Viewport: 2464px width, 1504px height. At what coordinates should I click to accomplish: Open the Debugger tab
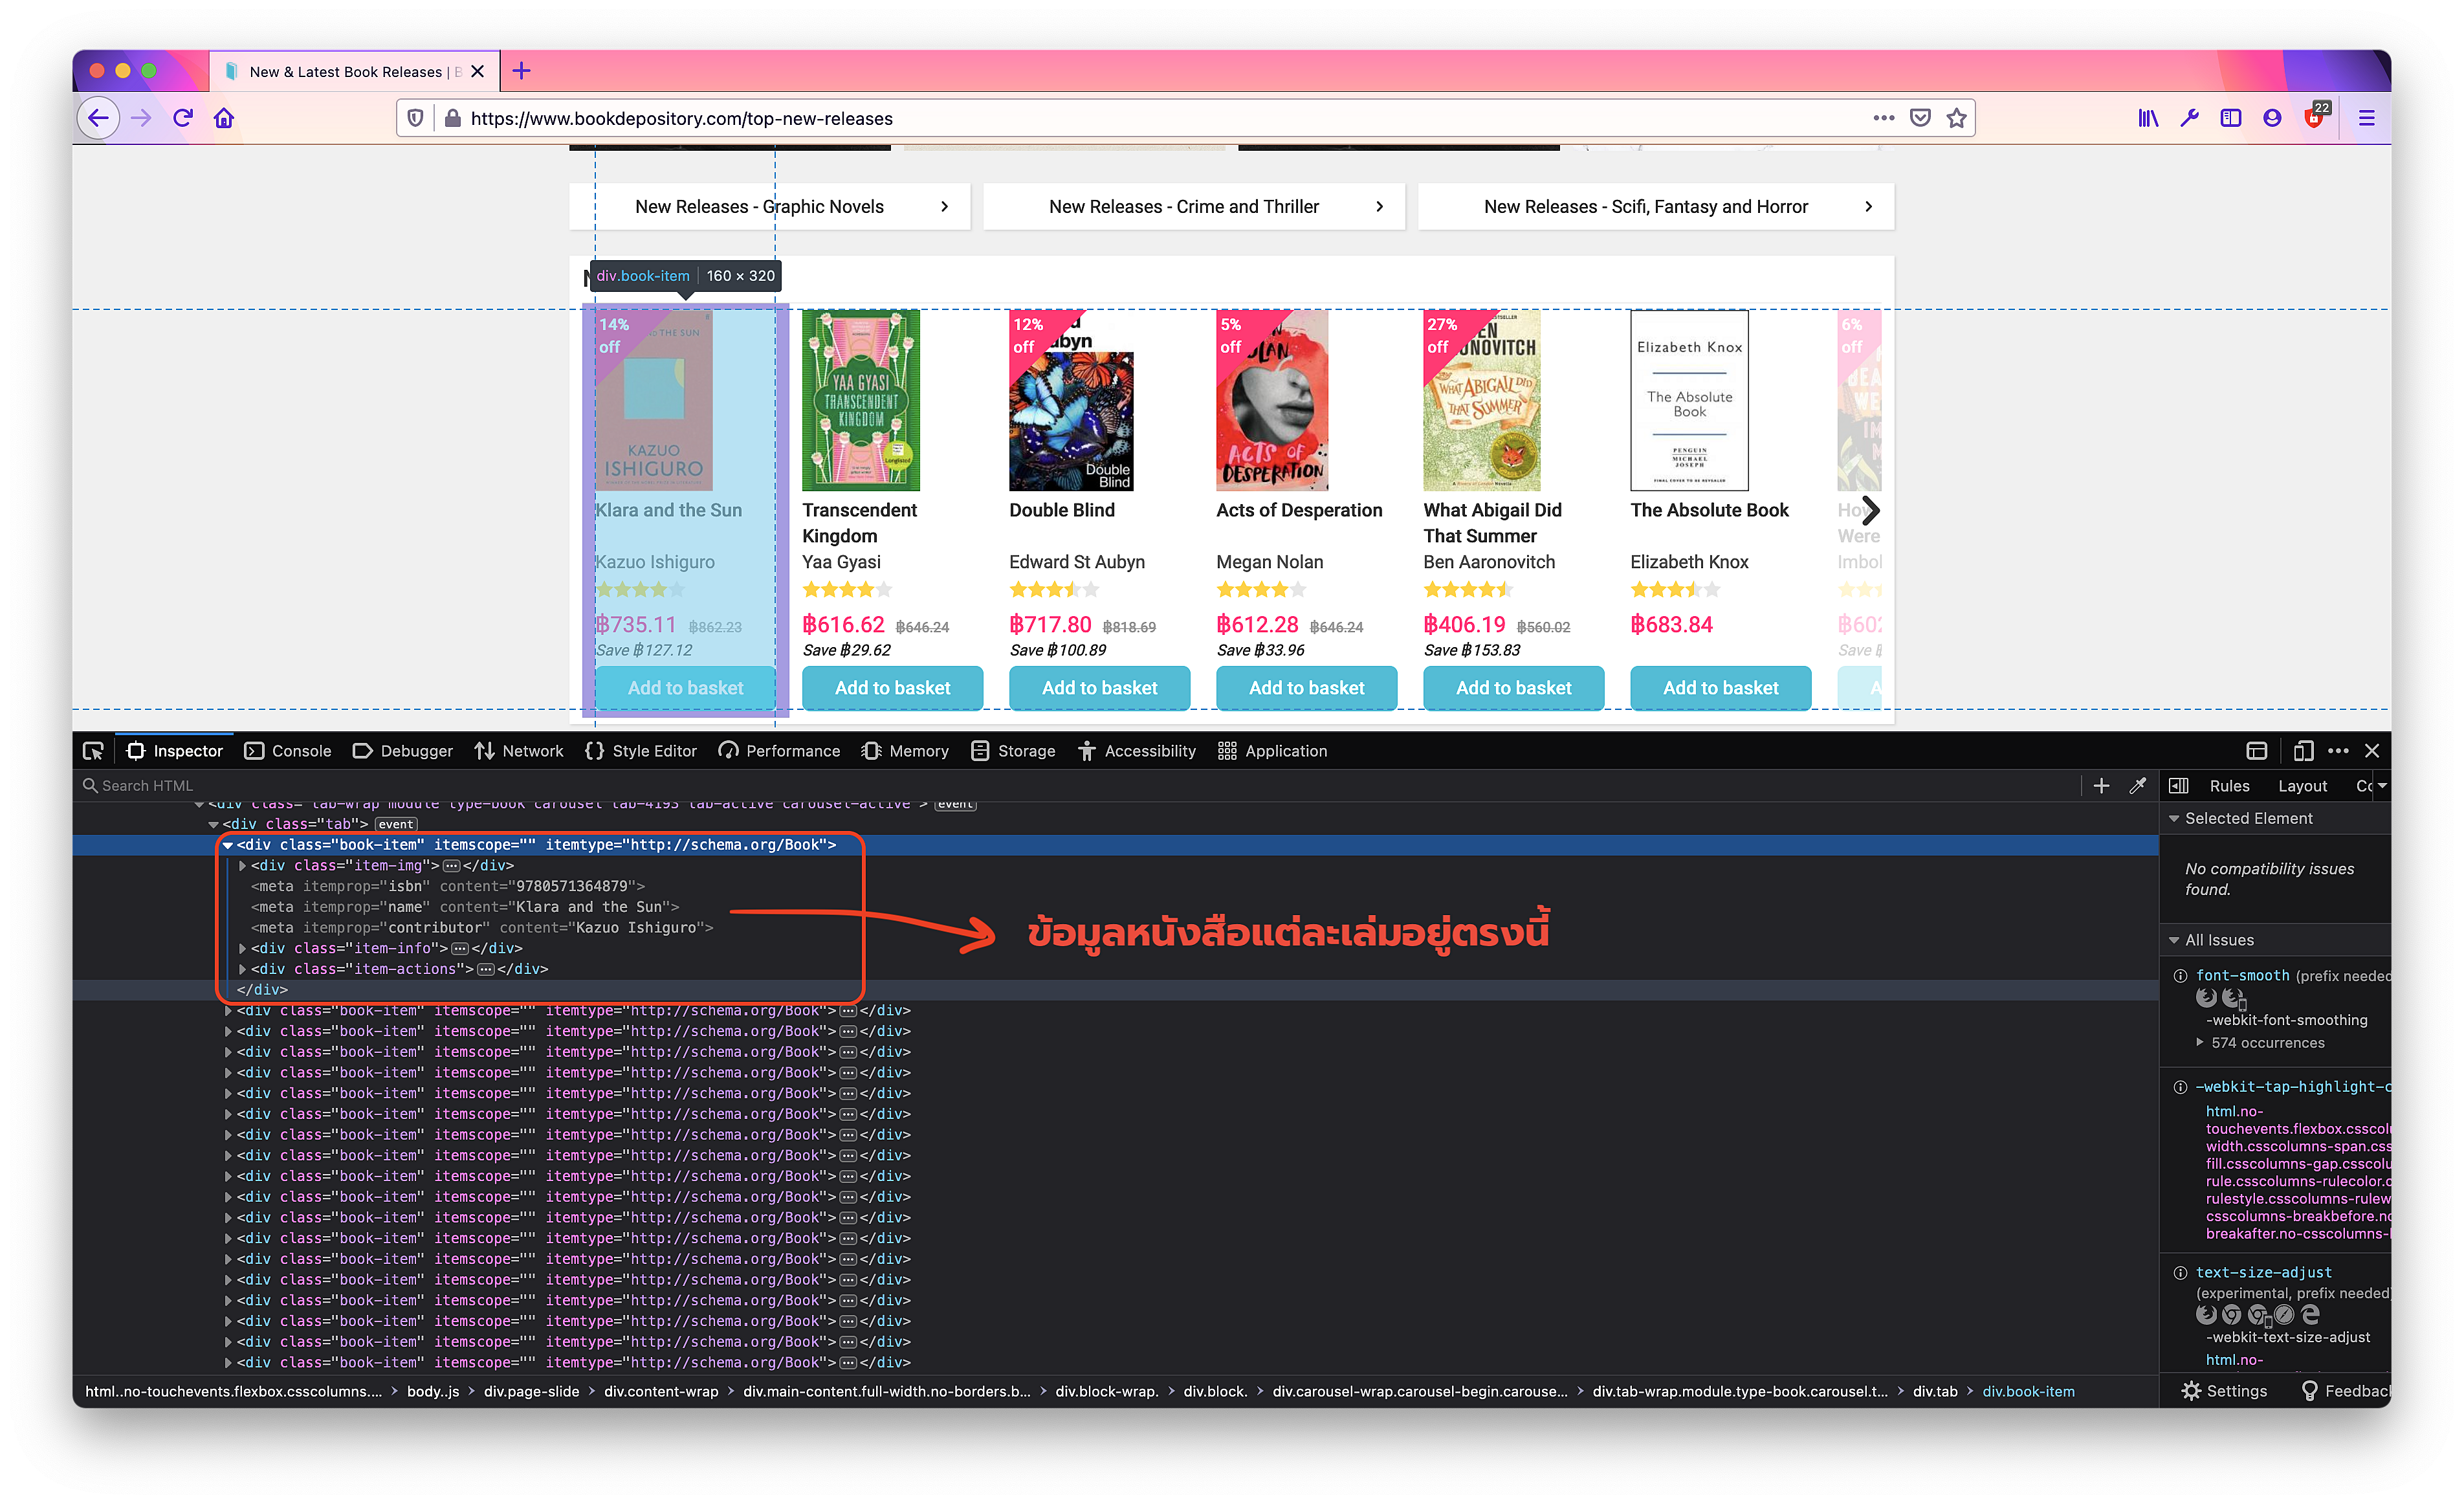click(403, 751)
